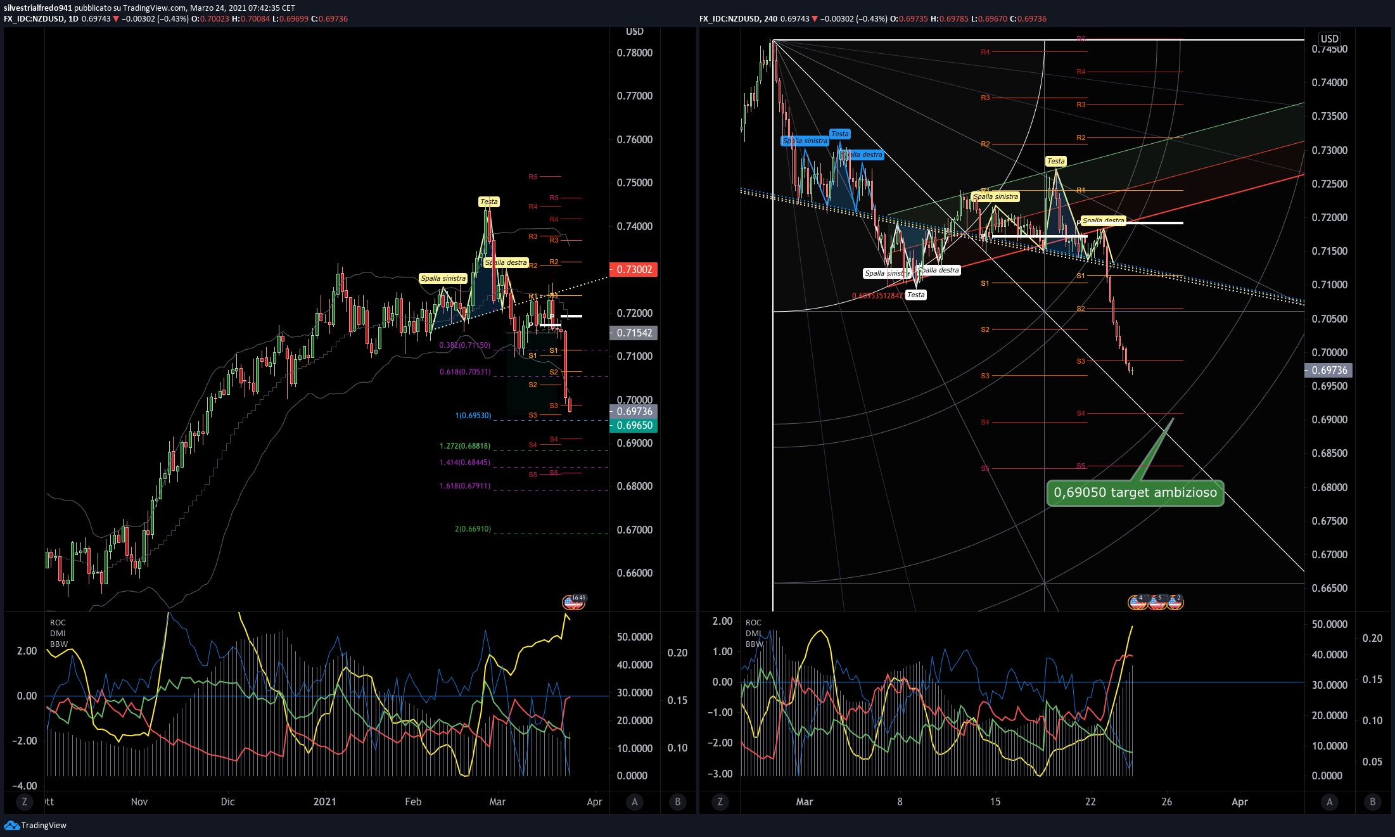The width and height of the screenshot is (1395, 837).
Task: Click the first US flag event icon in the right chart
Action: pyautogui.click(x=1138, y=602)
